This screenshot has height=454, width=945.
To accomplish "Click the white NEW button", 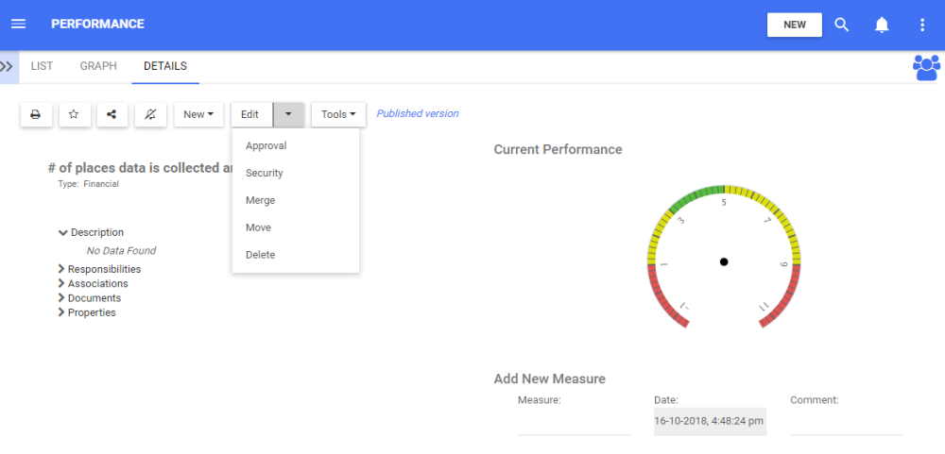I will (x=794, y=25).
